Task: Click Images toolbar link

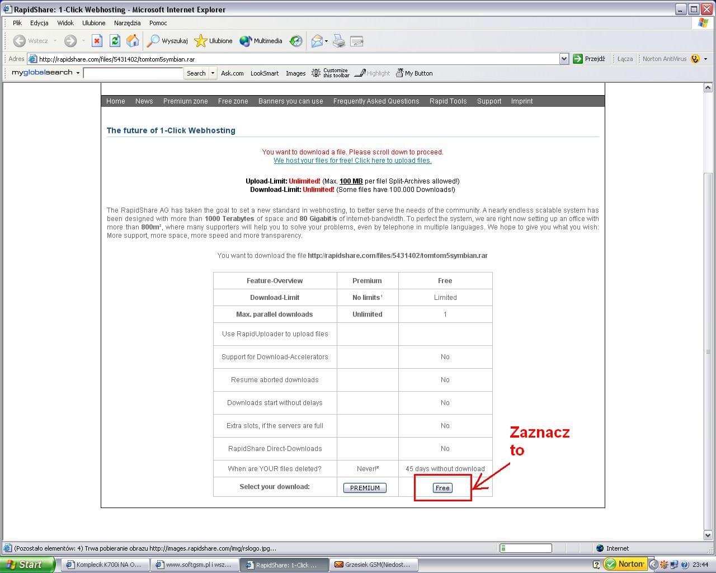Action: [x=295, y=73]
